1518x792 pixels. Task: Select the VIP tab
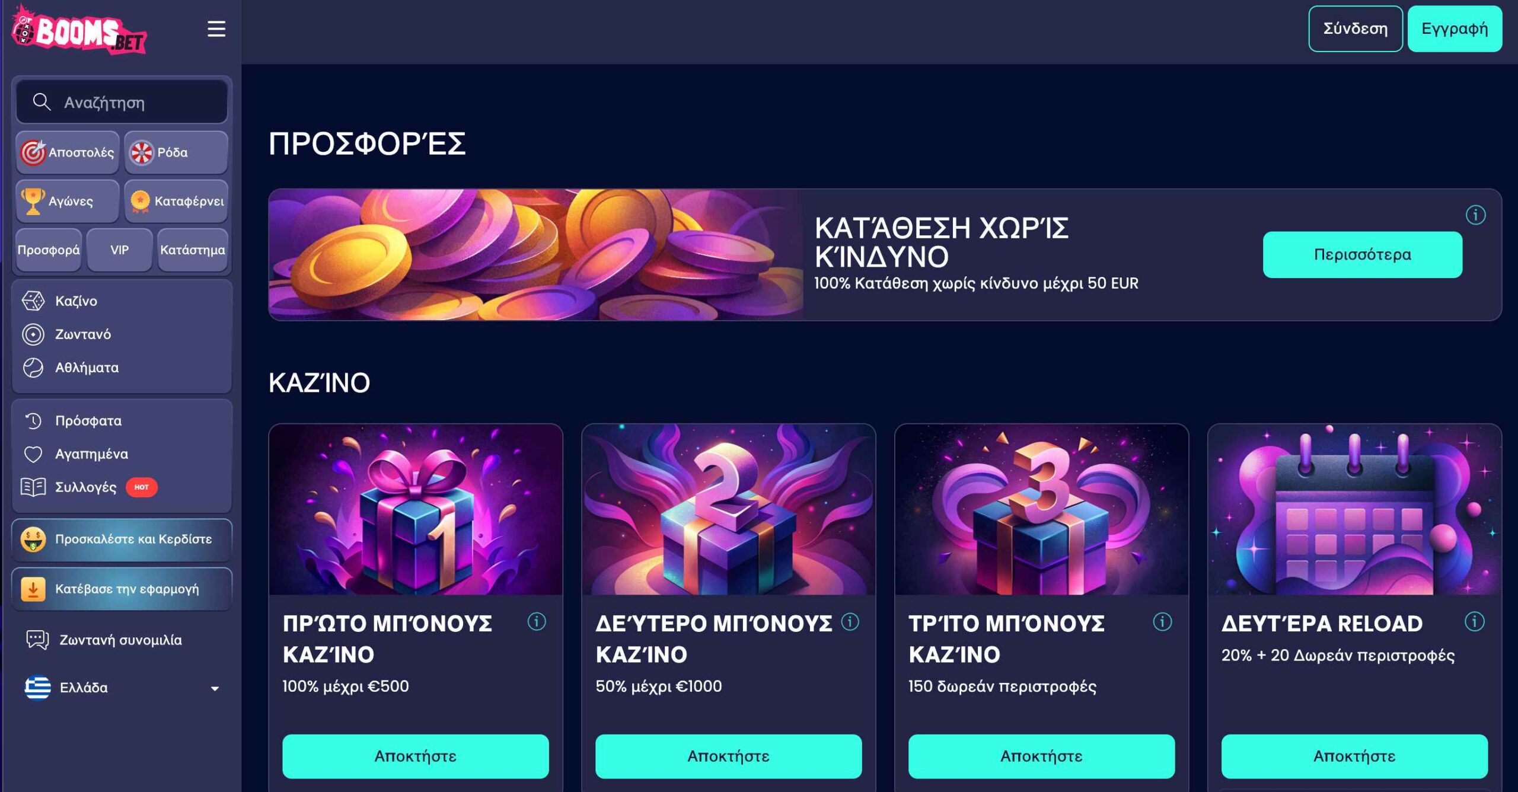tap(119, 250)
